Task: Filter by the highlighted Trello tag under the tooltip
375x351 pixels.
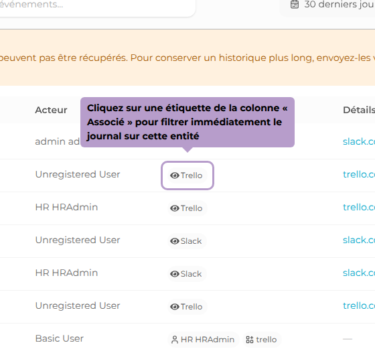Action: click(187, 175)
